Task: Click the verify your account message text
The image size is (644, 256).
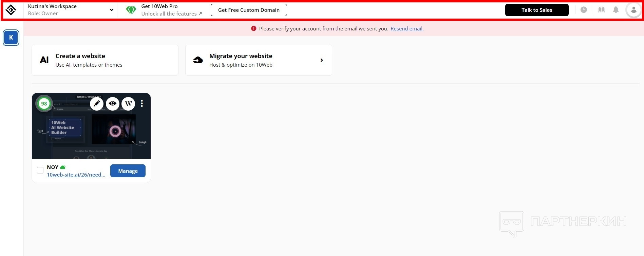Action: pyautogui.click(x=324, y=29)
